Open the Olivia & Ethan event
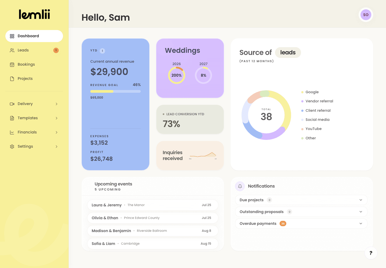The width and height of the screenshot is (386, 268). [x=153, y=218]
